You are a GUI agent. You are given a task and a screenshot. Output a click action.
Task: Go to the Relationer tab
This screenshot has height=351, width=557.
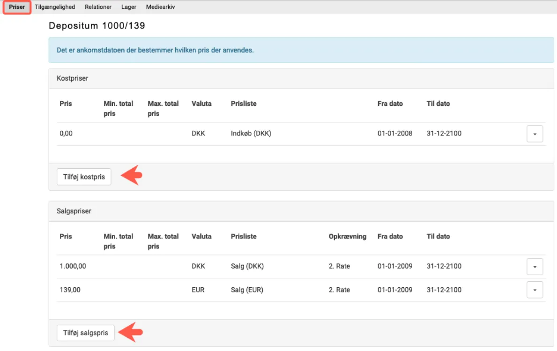click(98, 7)
